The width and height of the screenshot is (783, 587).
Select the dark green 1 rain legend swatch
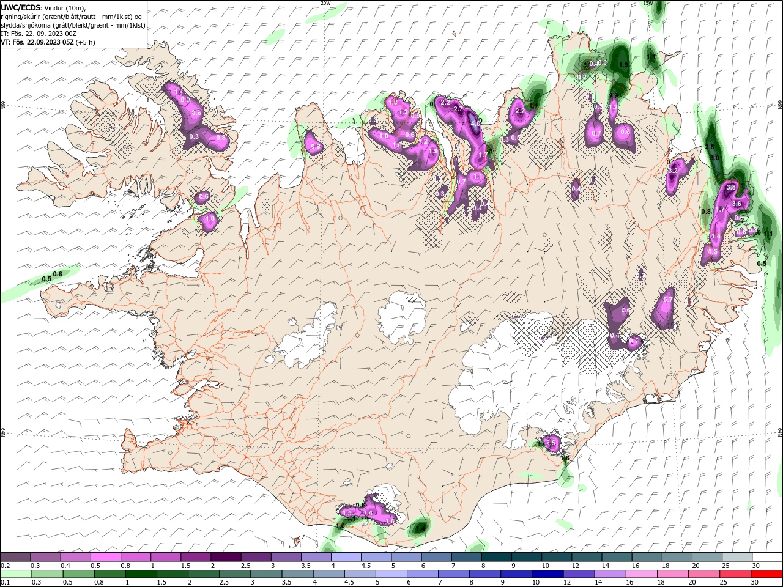(x=140, y=574)
